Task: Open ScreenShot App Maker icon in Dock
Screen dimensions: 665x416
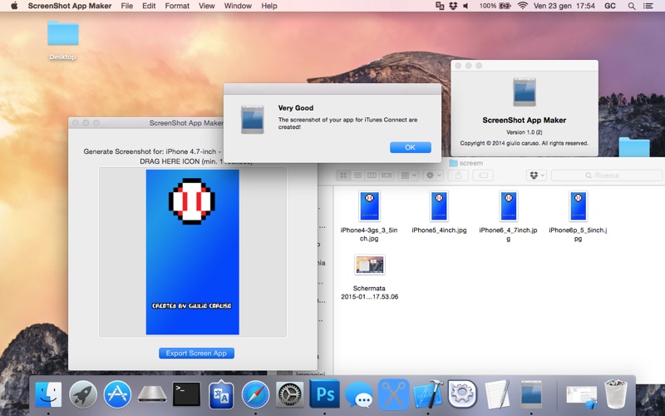Action: 531,394
